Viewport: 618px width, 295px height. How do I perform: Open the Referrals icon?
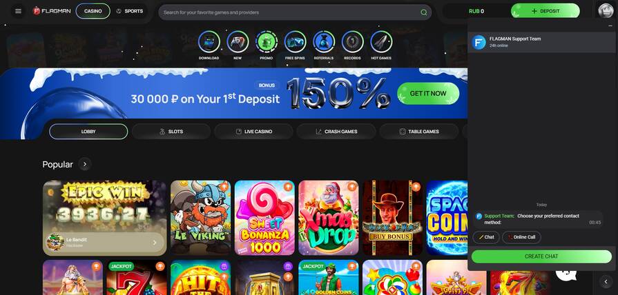click(x=324, y=41)
